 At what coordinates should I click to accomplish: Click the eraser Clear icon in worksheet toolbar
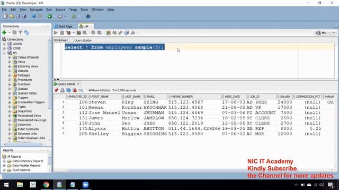click(120, 33)
